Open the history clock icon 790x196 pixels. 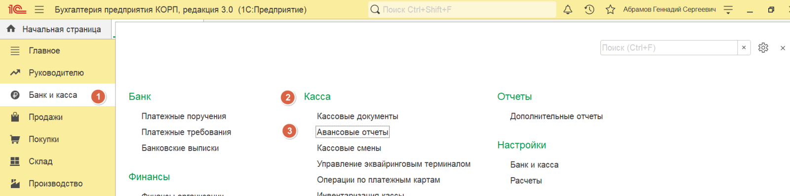click(x=589, y=9)
